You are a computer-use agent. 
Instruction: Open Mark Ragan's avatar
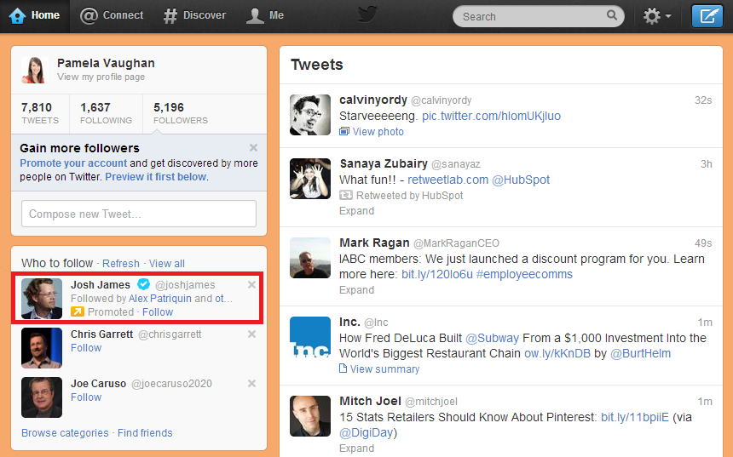[x=310, y=258]
